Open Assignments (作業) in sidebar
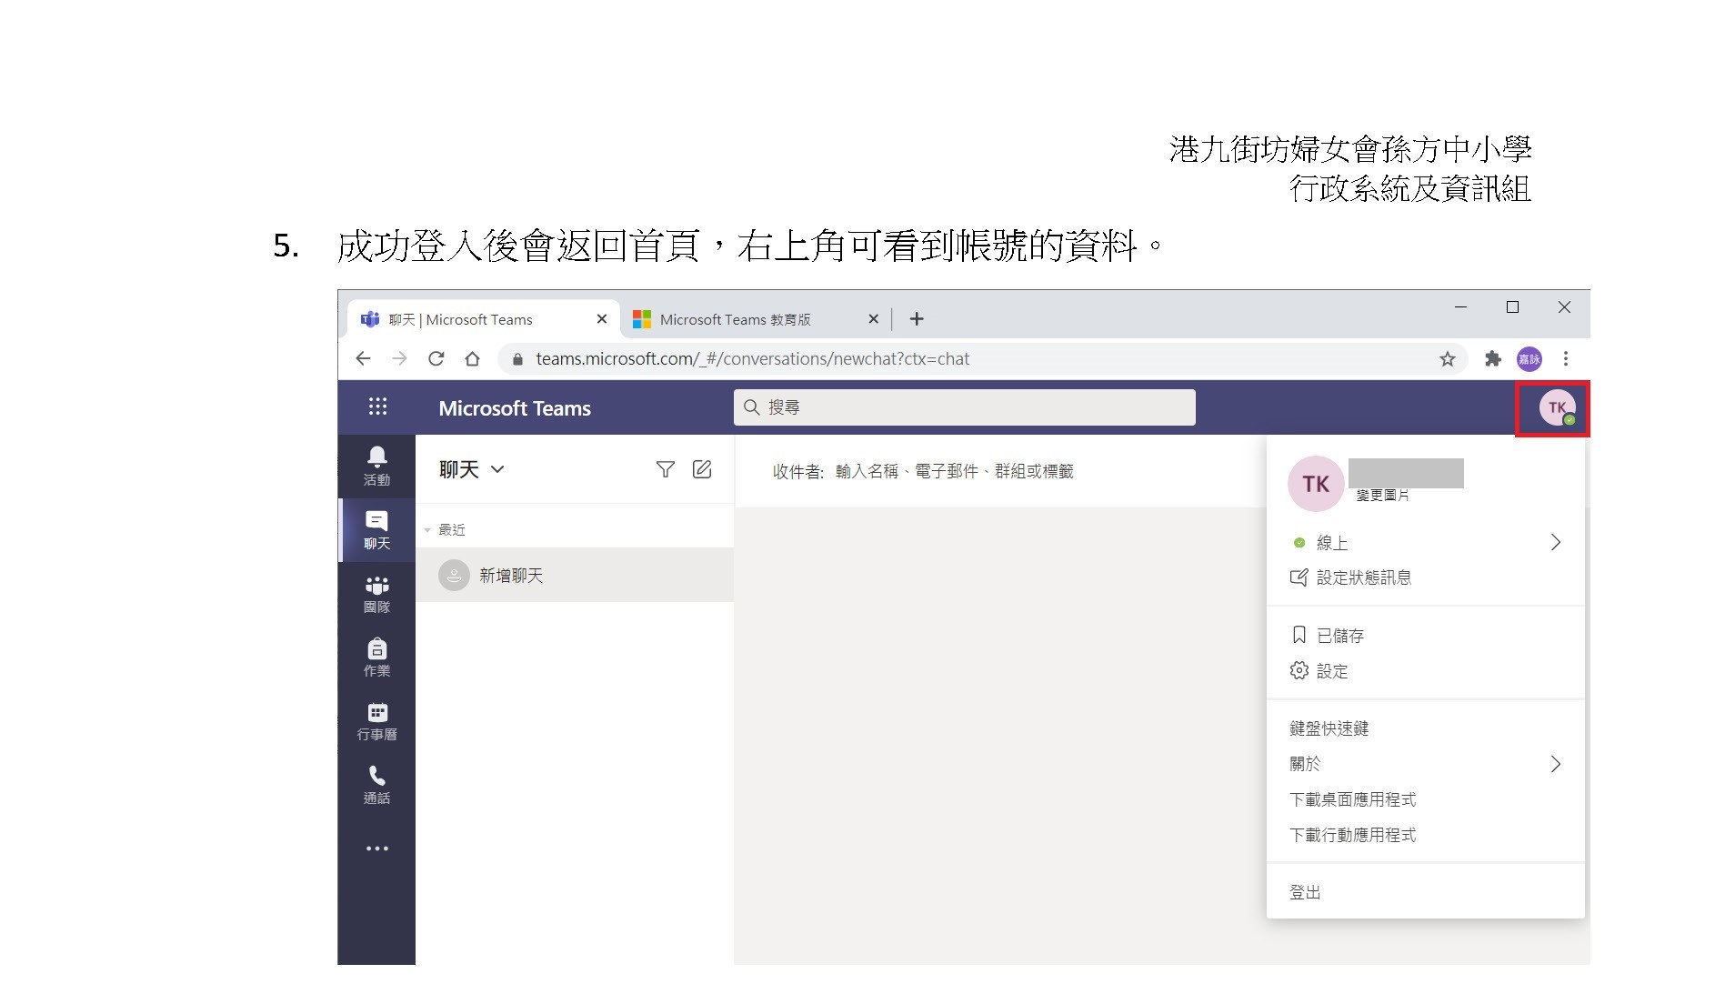Image resolution: width=1735 pixels, height=1004 pixels. pyautogui.click(x=376, y=657)
